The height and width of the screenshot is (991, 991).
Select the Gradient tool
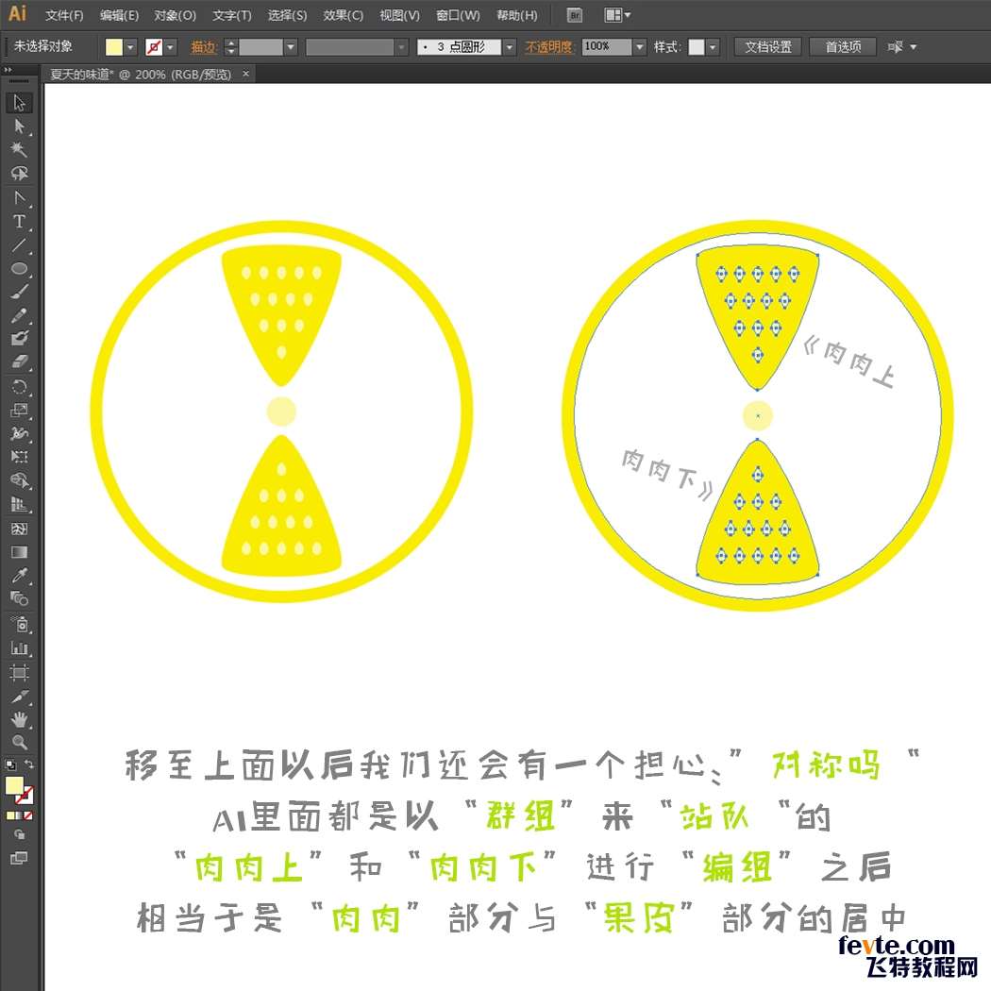[19, 552]
